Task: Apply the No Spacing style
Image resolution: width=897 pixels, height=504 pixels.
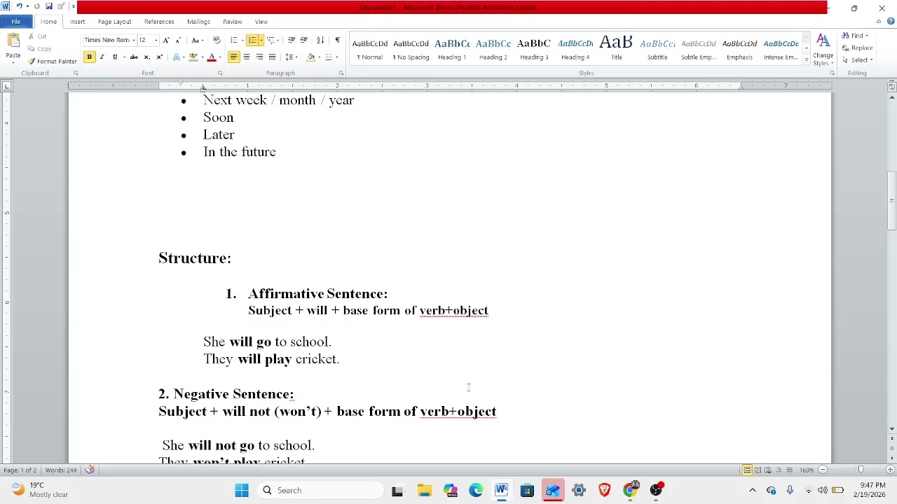Action: point(411,49)
